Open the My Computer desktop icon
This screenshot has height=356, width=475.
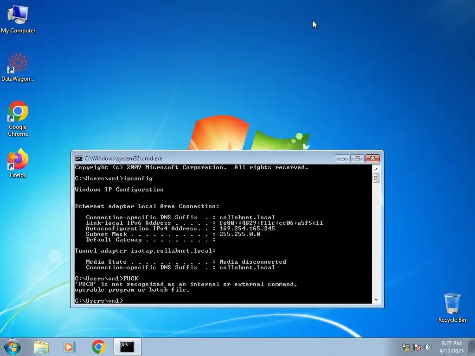pos(18,19)
